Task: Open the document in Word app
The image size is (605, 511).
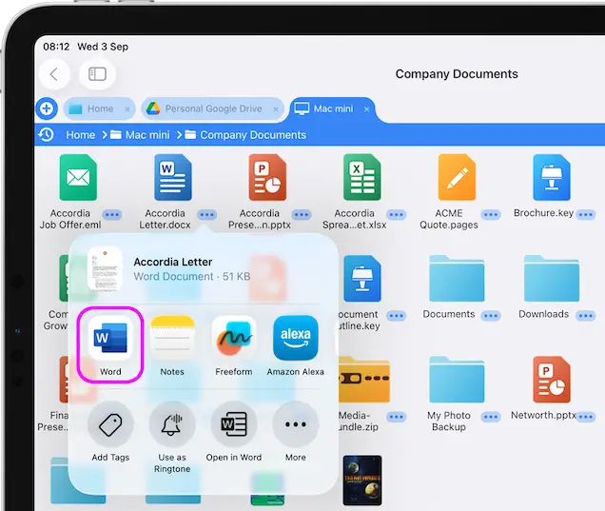Action: pyautogui.click(x=110, y=340)
